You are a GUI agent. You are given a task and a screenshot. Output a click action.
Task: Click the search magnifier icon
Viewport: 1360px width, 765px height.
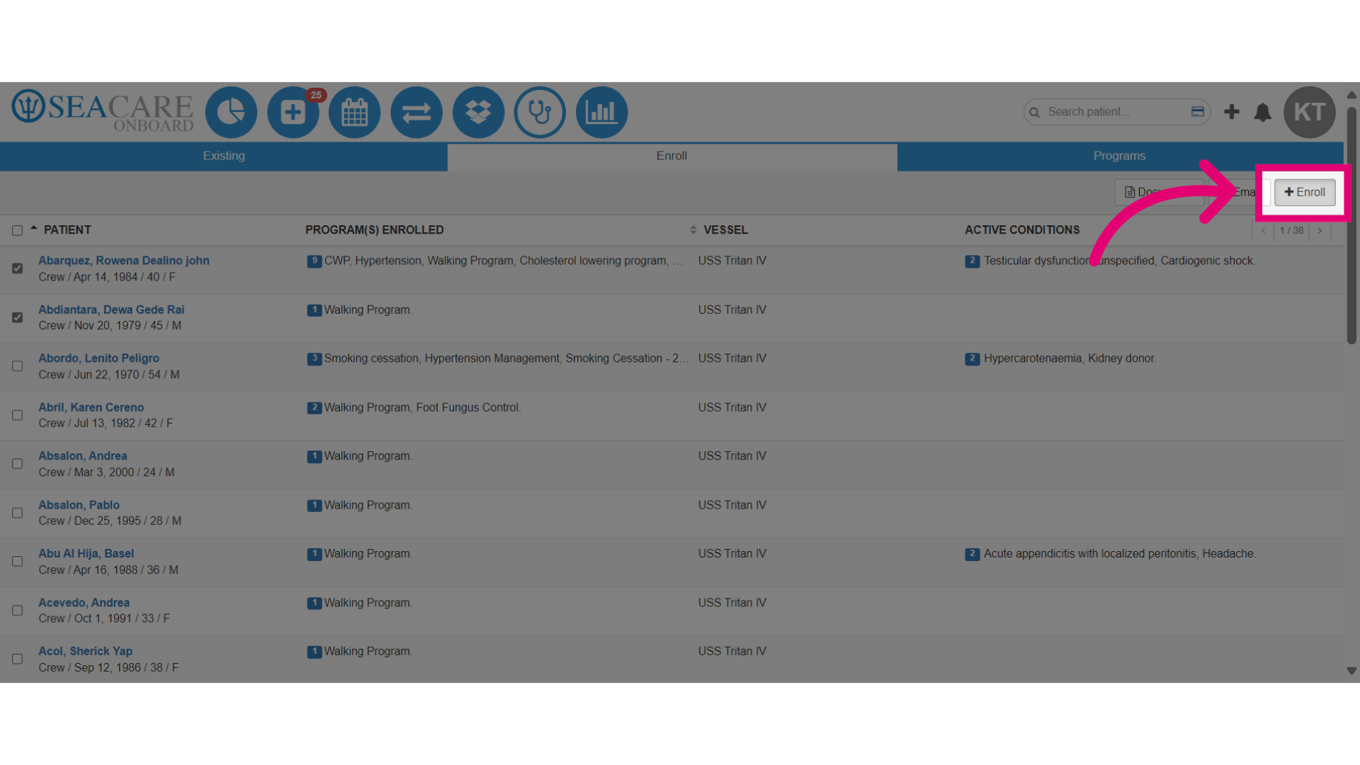[1034, 112]
